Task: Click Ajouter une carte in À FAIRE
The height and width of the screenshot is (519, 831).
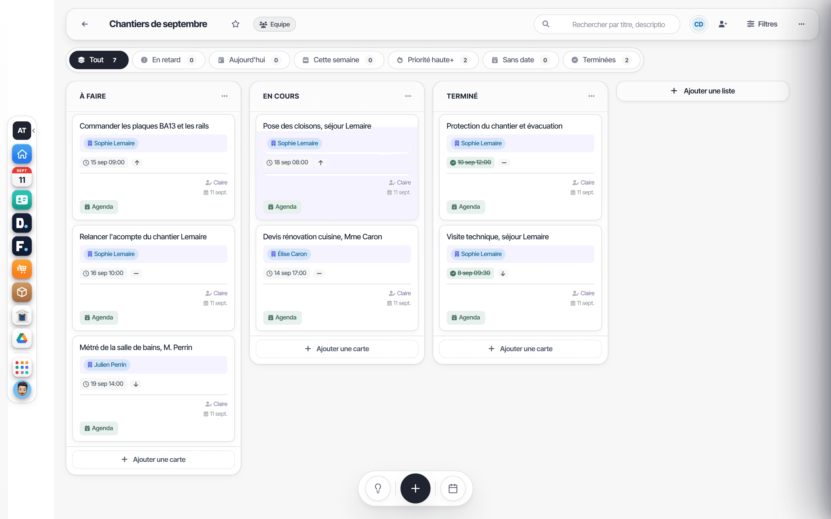Action: tap(154, 459)
